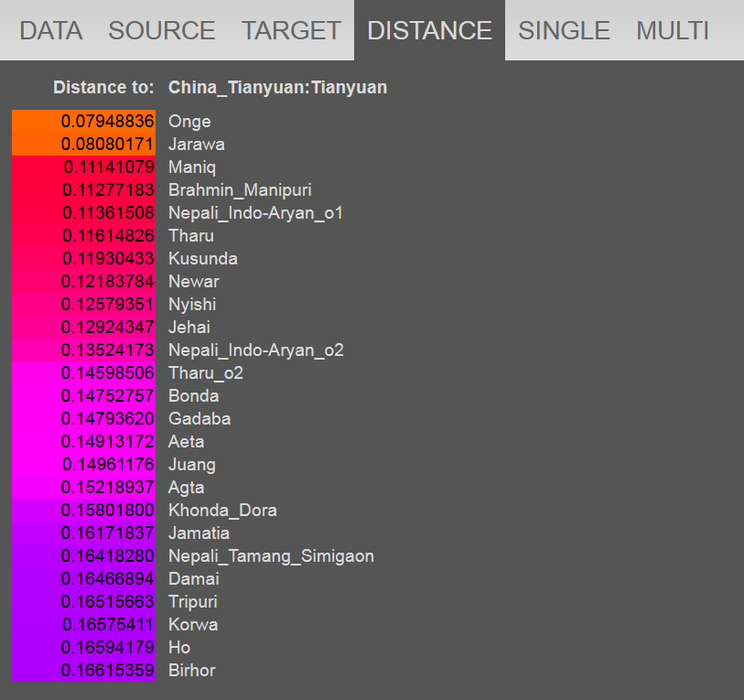This screenshot has width=744, height=700.
Task: Select the Damai population name
Action: (194, 579)
